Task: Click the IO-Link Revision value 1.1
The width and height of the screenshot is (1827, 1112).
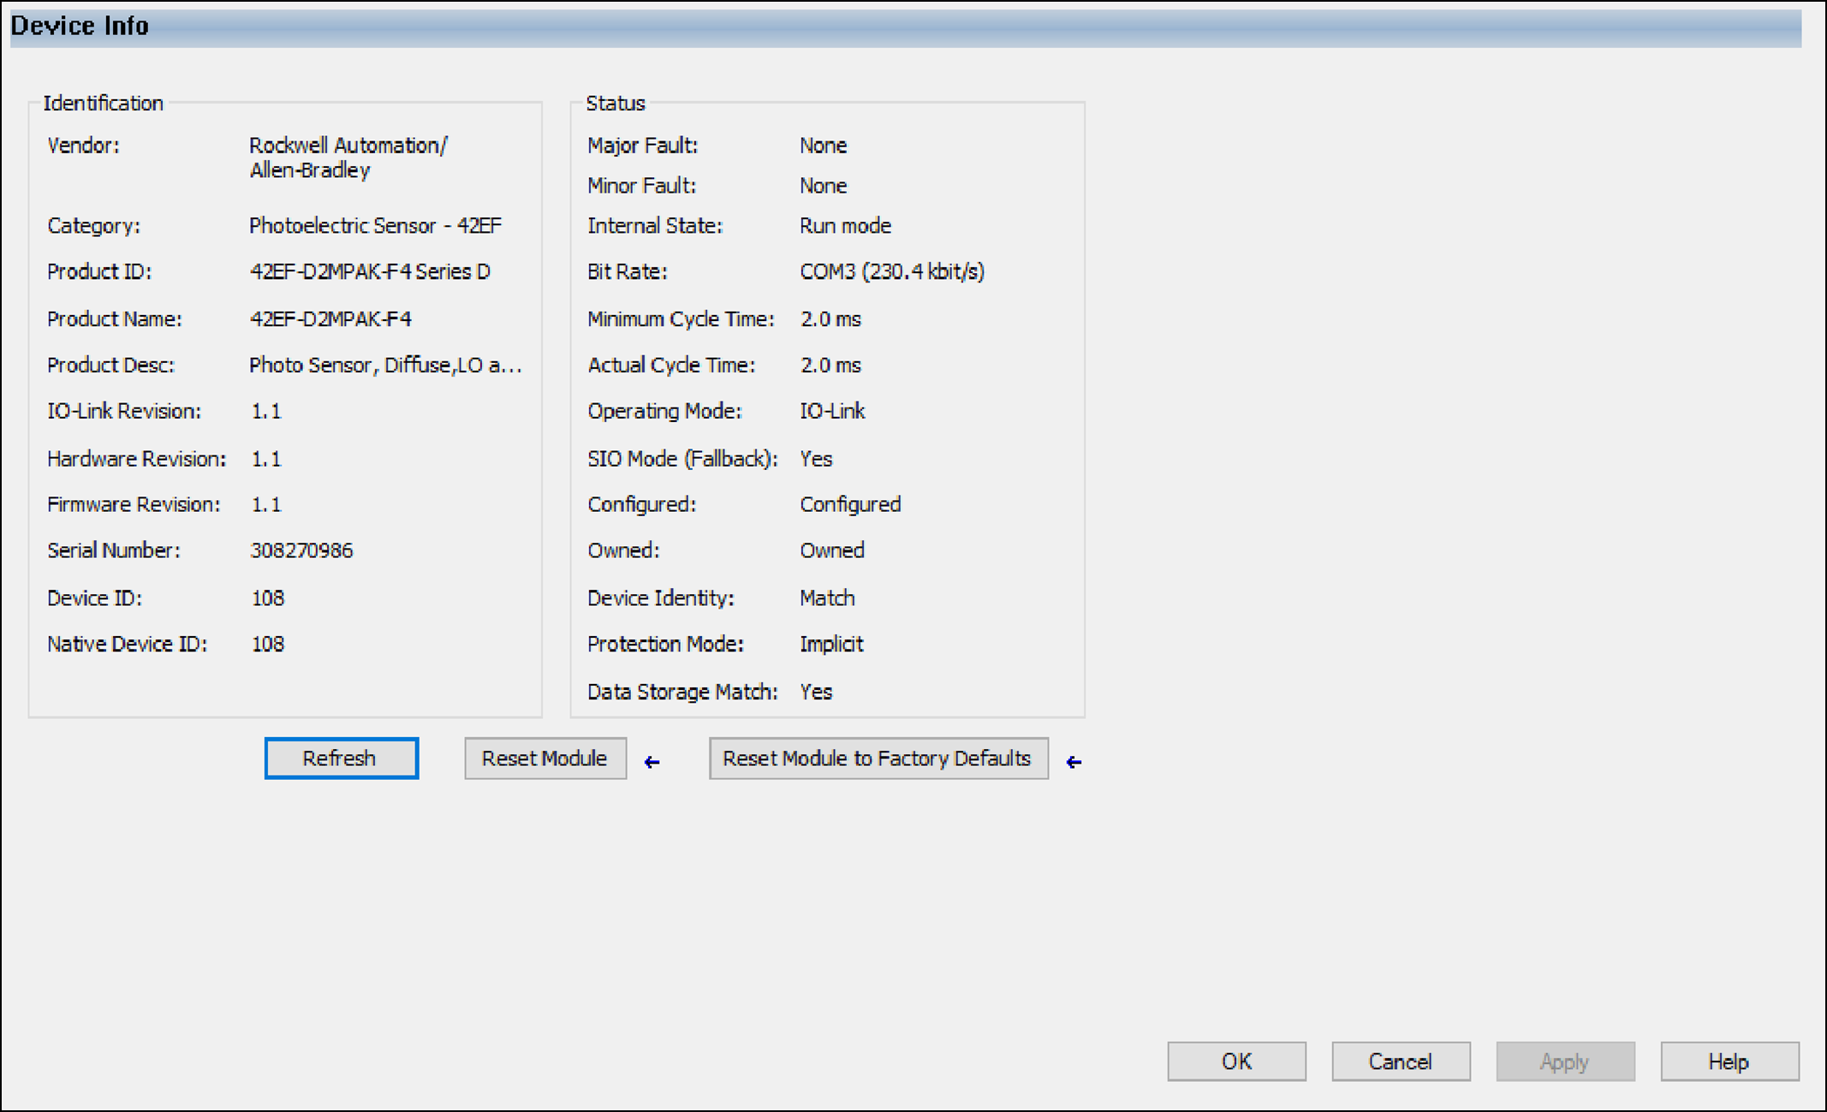Action: [x=265, y=411]
